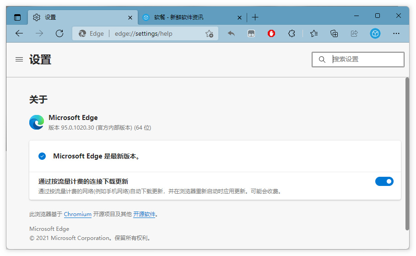
Task: Click the forward navigation arrow
Action: tap(39, 33)
